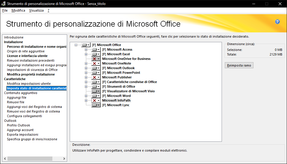The height and width of the screenshot is (164, 287).
Task: Click the sidebar horizontal scrollbar thumb
Action: tap(30, 159)
